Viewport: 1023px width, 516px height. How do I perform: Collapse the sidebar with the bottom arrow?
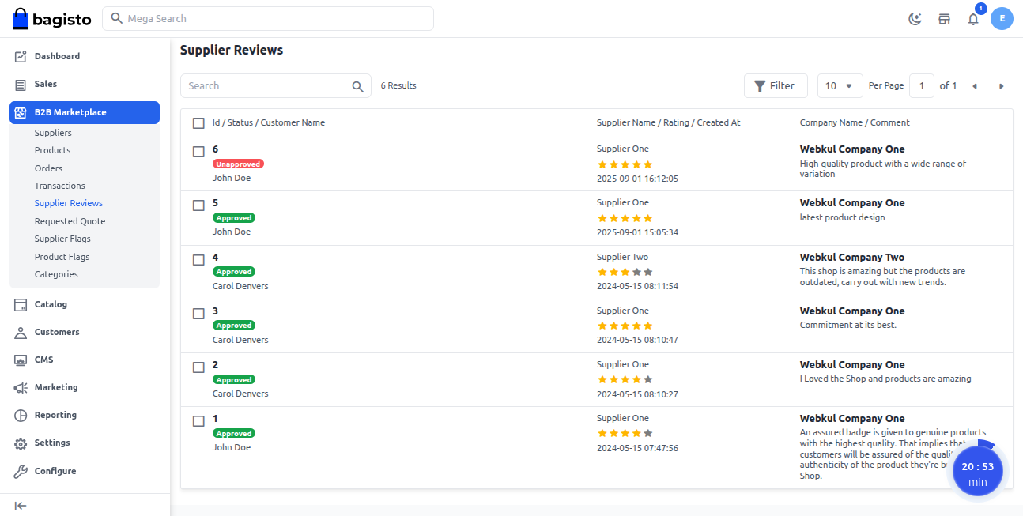click(x=20, y=505)
